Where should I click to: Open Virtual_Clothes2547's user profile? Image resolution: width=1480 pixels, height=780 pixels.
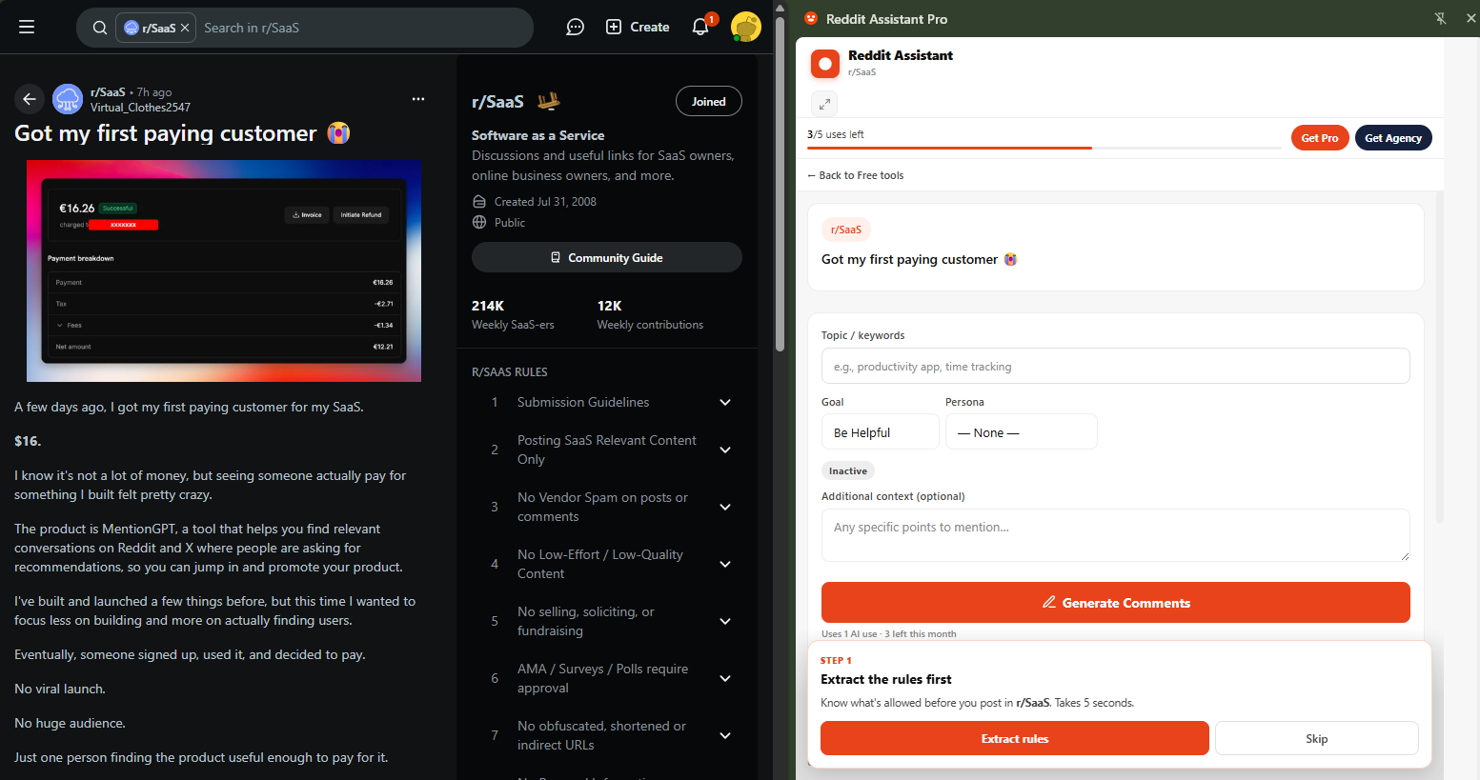(140, 108)
